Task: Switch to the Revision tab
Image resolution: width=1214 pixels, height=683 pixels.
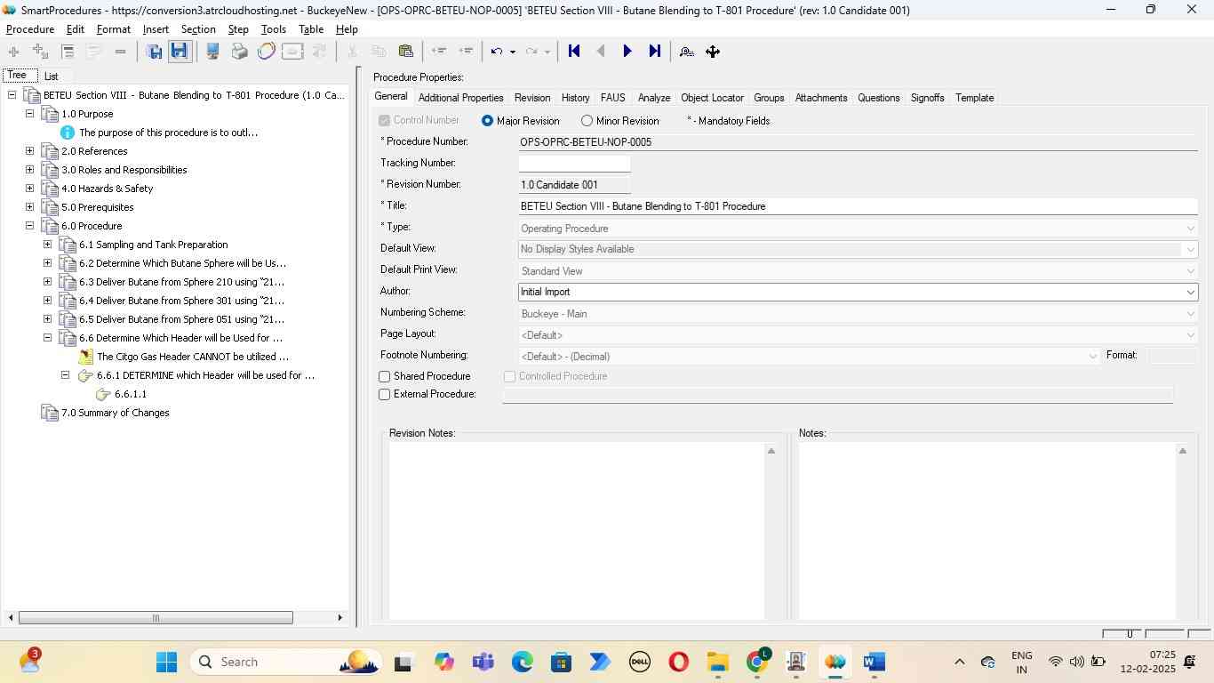Action: [532, 98]
